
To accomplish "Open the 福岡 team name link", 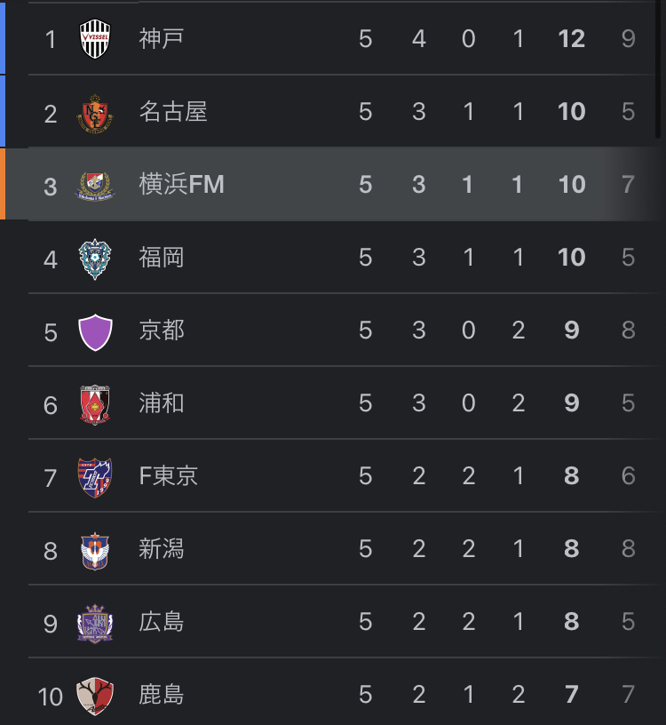I will coord(162,257).
